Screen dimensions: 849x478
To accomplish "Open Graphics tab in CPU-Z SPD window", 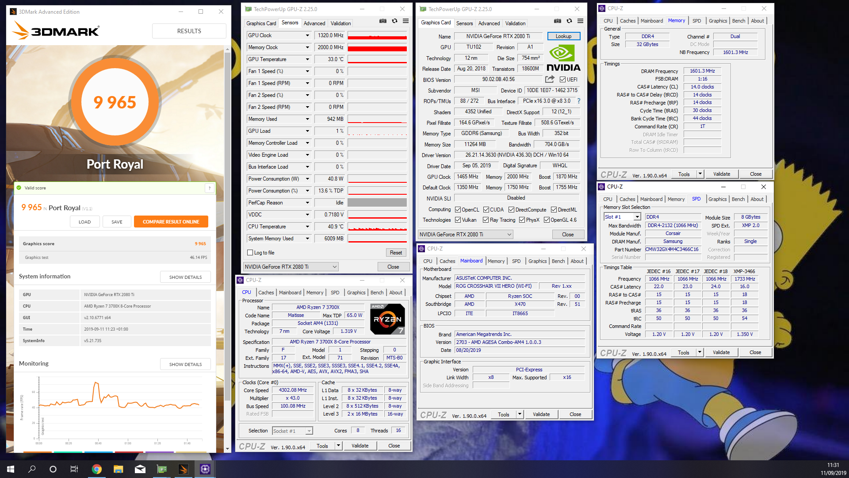I will pyautogui.click(x=717, y=199).
